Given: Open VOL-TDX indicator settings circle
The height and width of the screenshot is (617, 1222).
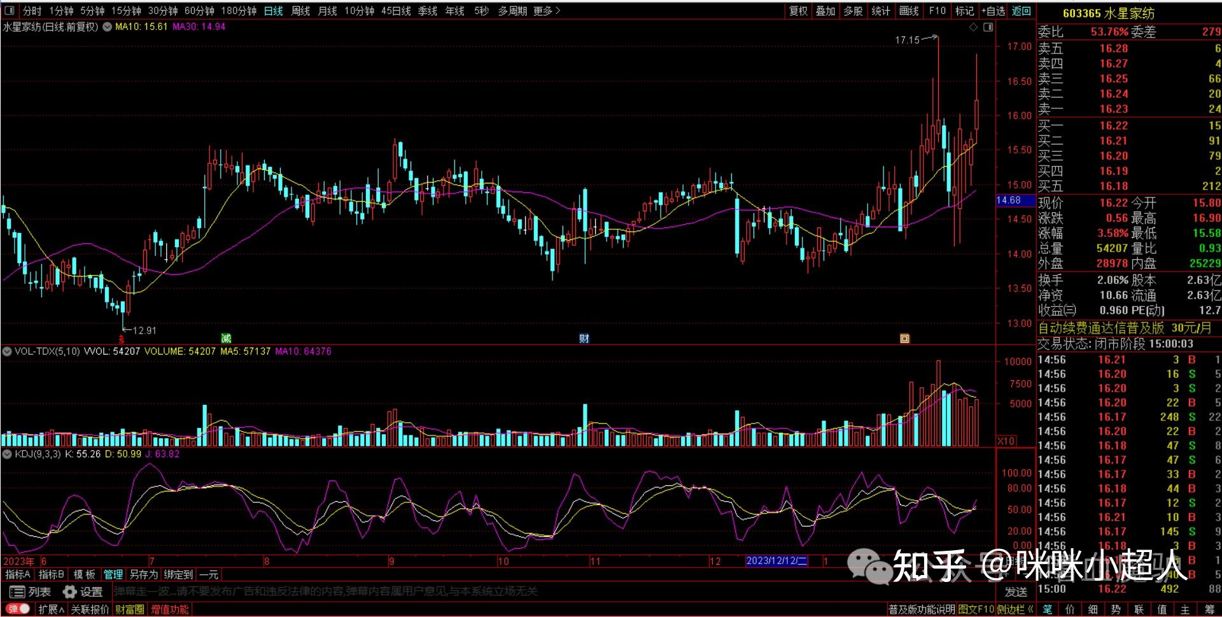Looking at the screenshot, I should tap(7, 351).
